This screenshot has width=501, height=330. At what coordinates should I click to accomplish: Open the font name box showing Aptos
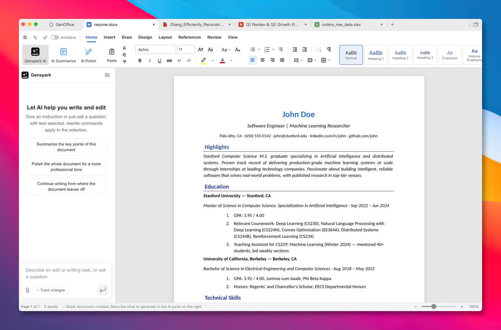tap(156, 49)
